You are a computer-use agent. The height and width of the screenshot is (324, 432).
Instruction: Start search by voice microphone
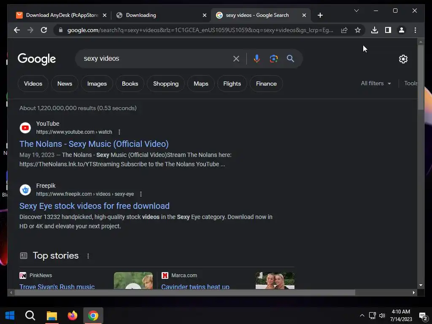(x=256, y=59)
